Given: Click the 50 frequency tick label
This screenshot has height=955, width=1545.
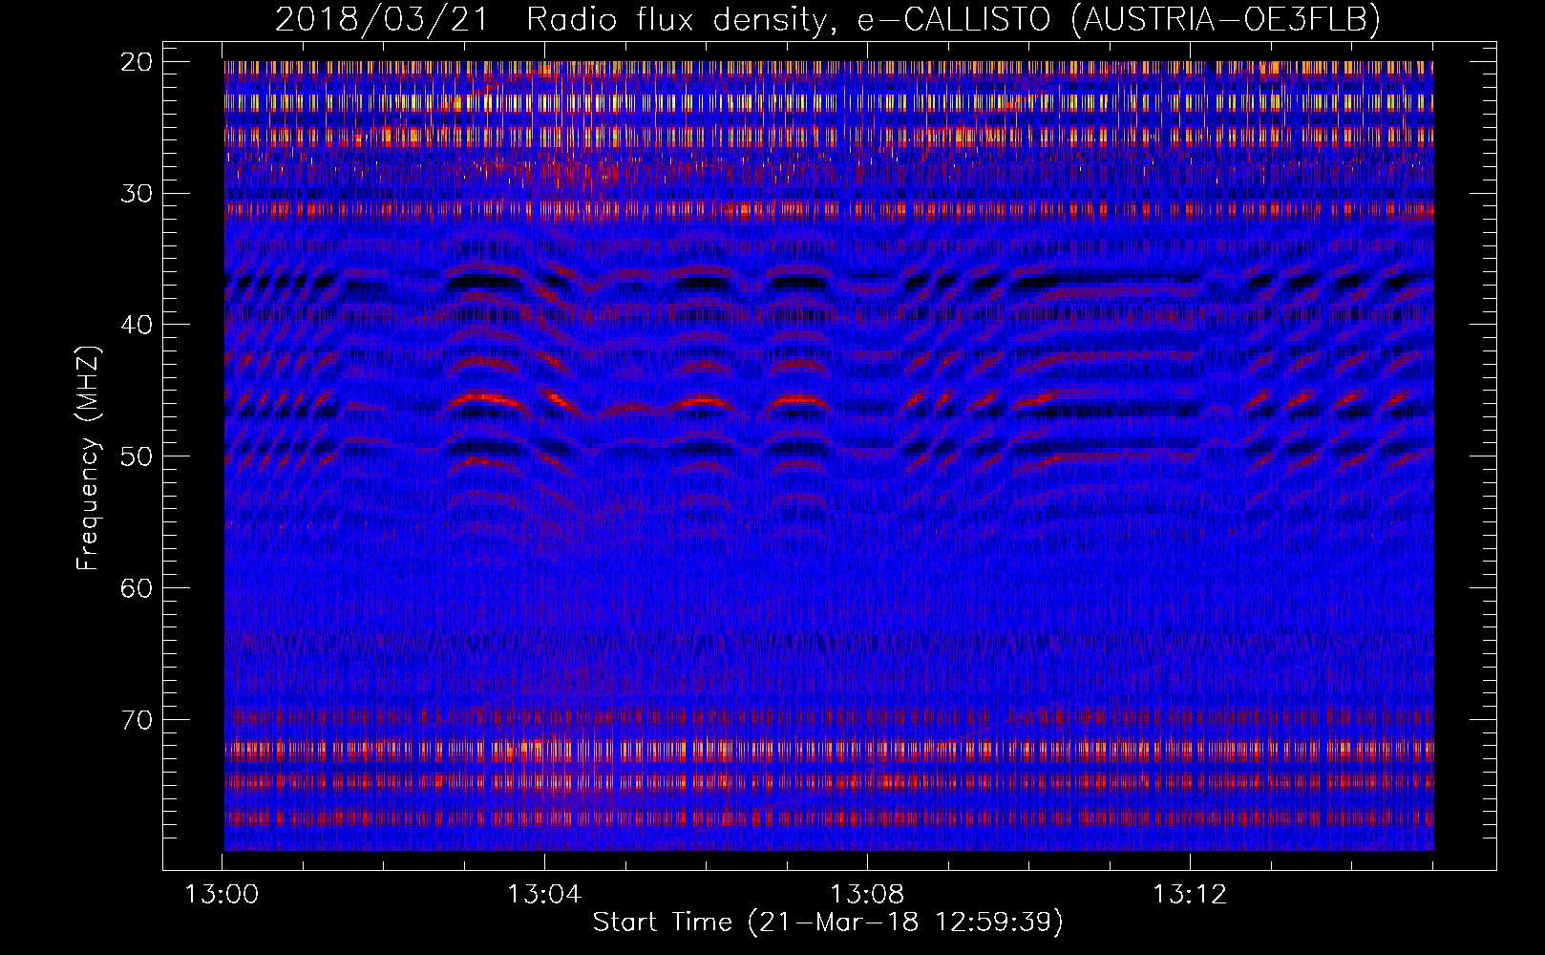Looking at the screenshot, I should [138, 456].
